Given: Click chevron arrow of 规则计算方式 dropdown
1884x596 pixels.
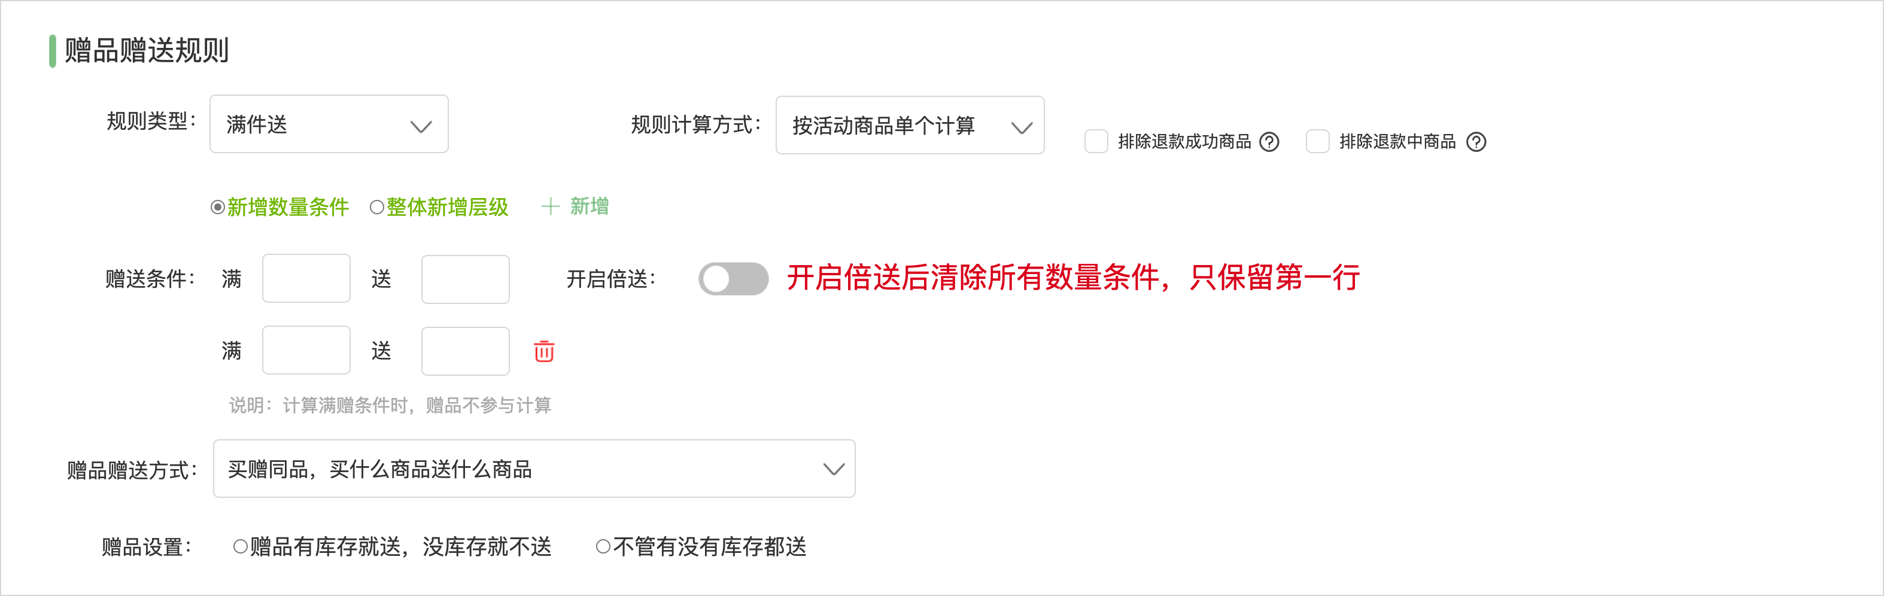Looking at the screenshot, I should [1022, 128].
